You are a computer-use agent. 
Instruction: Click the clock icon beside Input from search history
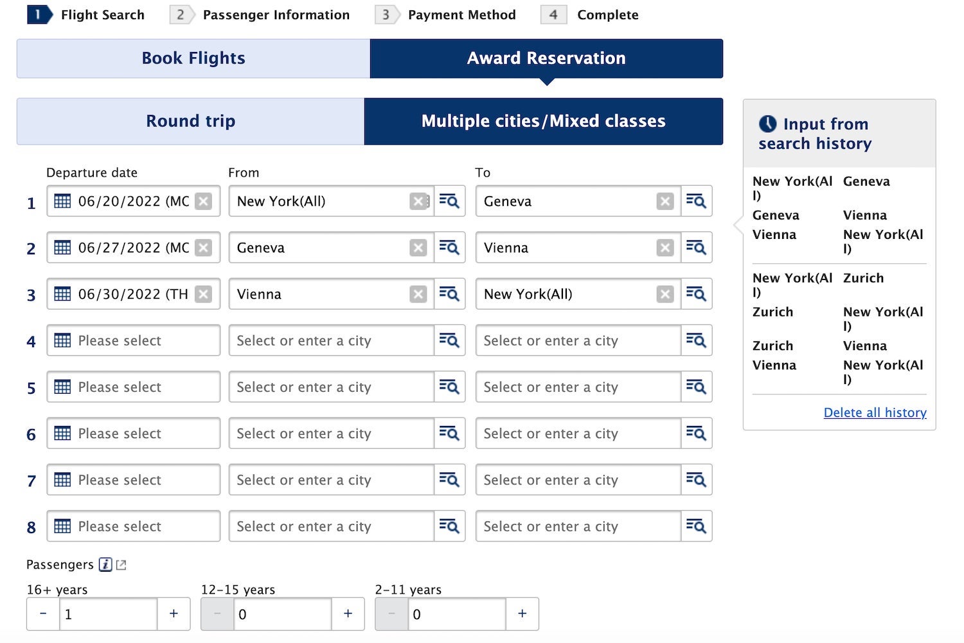[x=769, y=123]
